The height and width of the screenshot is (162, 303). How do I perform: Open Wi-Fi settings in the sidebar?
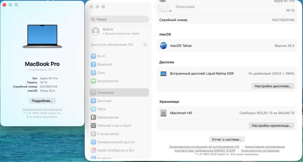[119, 56]
